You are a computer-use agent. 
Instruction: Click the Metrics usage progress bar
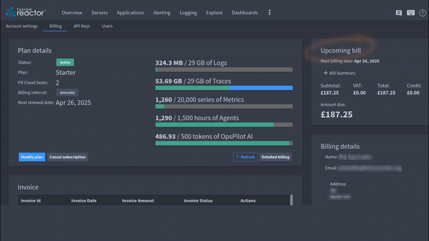224,106
